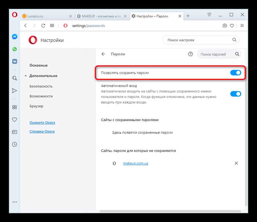Toggle Позволять сохранять пароли switch
This screenshot has width=257, height=222.
235,73
